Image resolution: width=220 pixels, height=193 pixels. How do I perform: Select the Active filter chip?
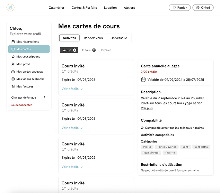(69, 50)
